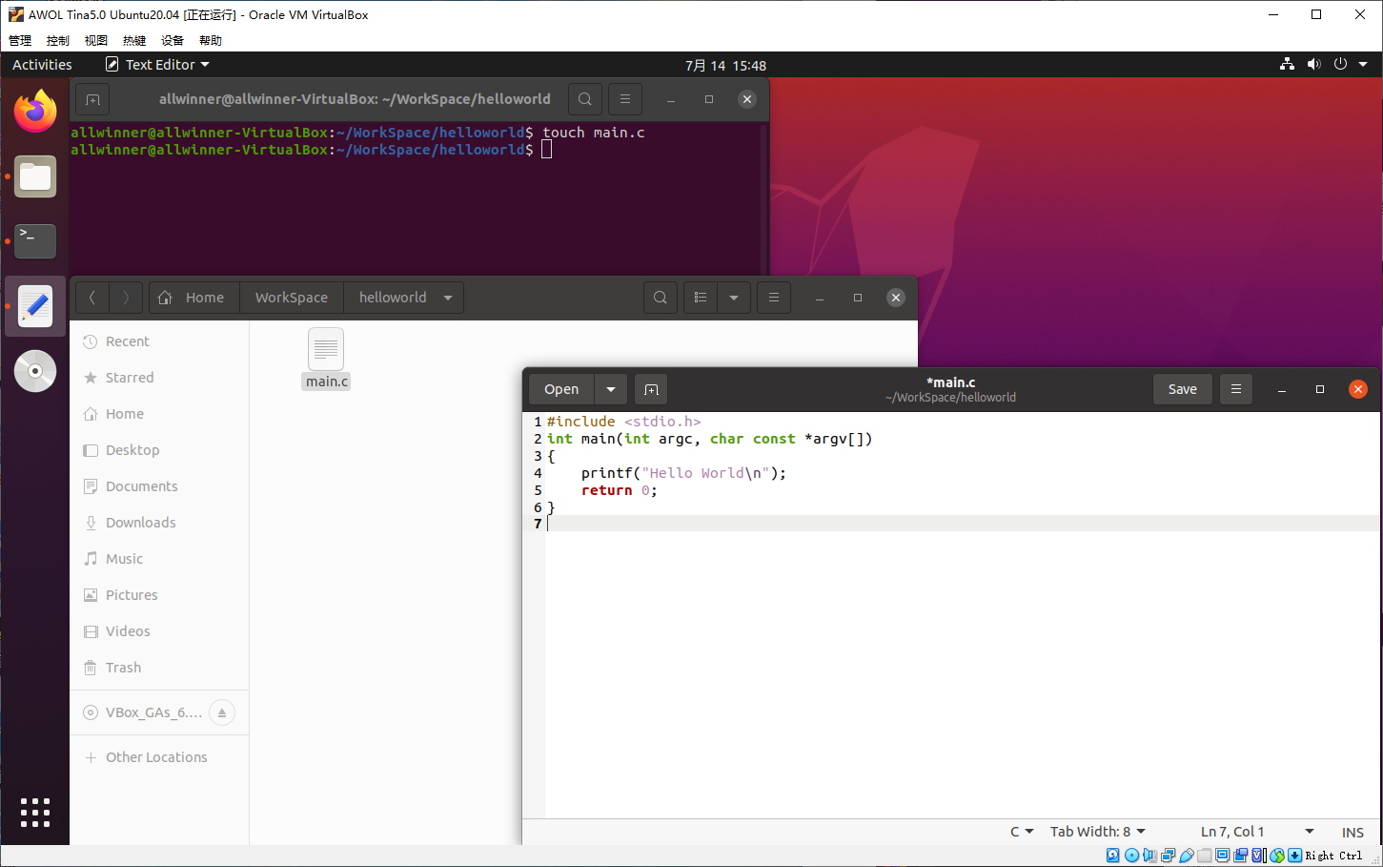Screen dimensions: 1383x867
Task: Open the 控制 menu in VirtualBox
Action: click(x=57, y=39)
